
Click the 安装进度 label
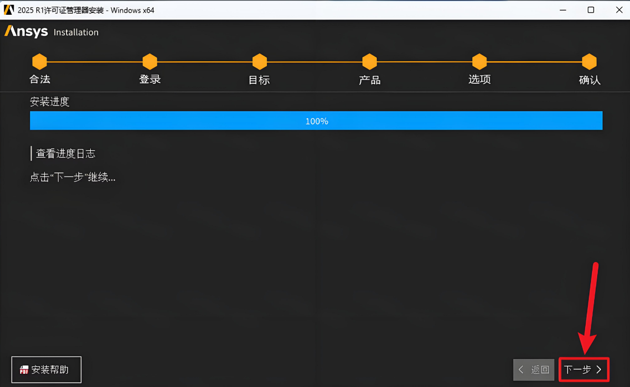click(x=50, y=102)
